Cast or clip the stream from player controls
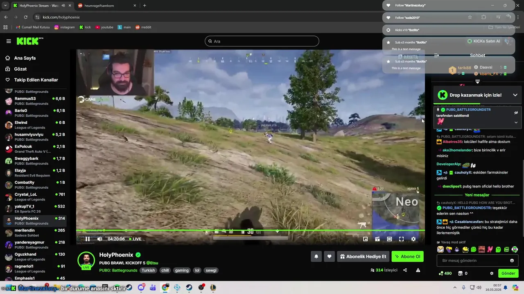 (377, 239)
